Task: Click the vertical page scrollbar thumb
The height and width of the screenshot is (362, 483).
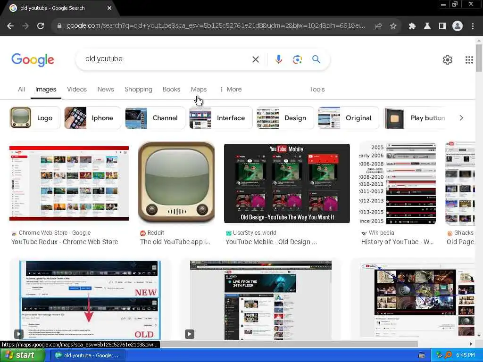Action: [x=479, y=58]
